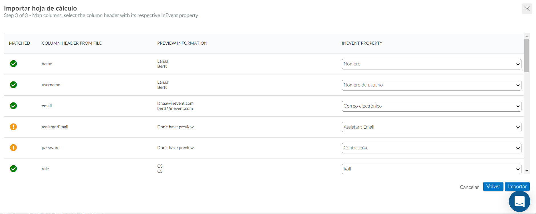This screenshot has width=536, height=214.
Task: Click 'Don't have preview.' in assistantEmail row
Action: click(x=176, y=127)
